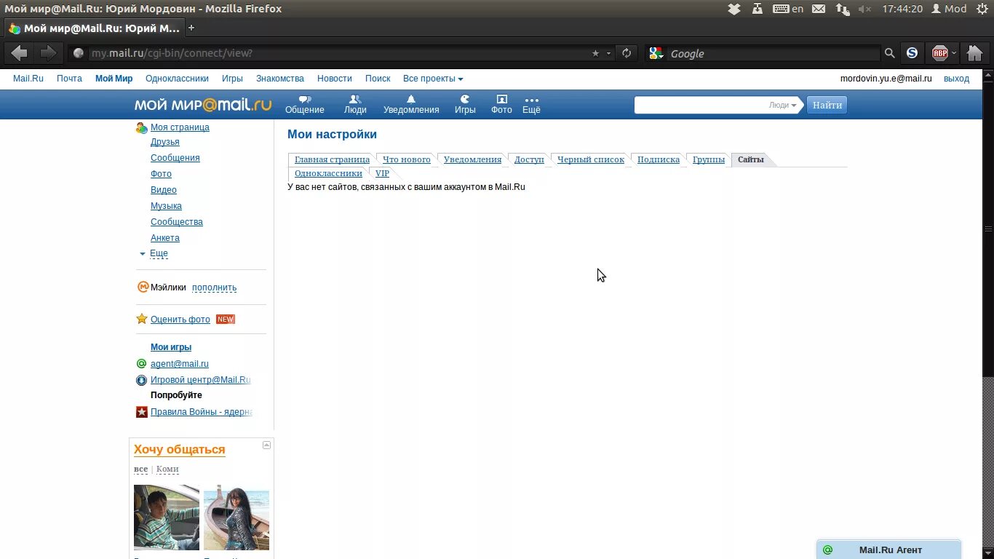Open Музыка in the sidebar
The width and height of the screenshot is (994, 559).
pyautogui.click(x=166, y=206)
